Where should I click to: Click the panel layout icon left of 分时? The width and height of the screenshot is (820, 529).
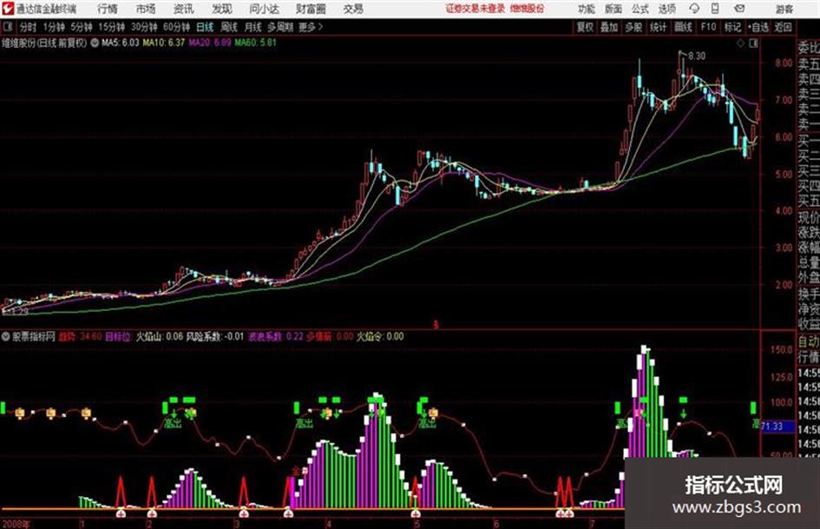pyautogui.click(x=8, y=27)
